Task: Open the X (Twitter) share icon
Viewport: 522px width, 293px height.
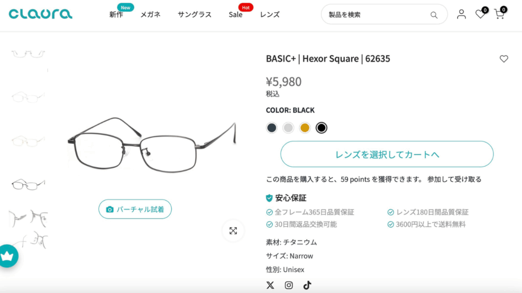Action: [270, 285]
